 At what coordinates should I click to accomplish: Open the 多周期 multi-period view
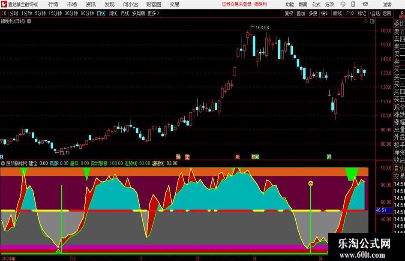[x=138, y=13]
